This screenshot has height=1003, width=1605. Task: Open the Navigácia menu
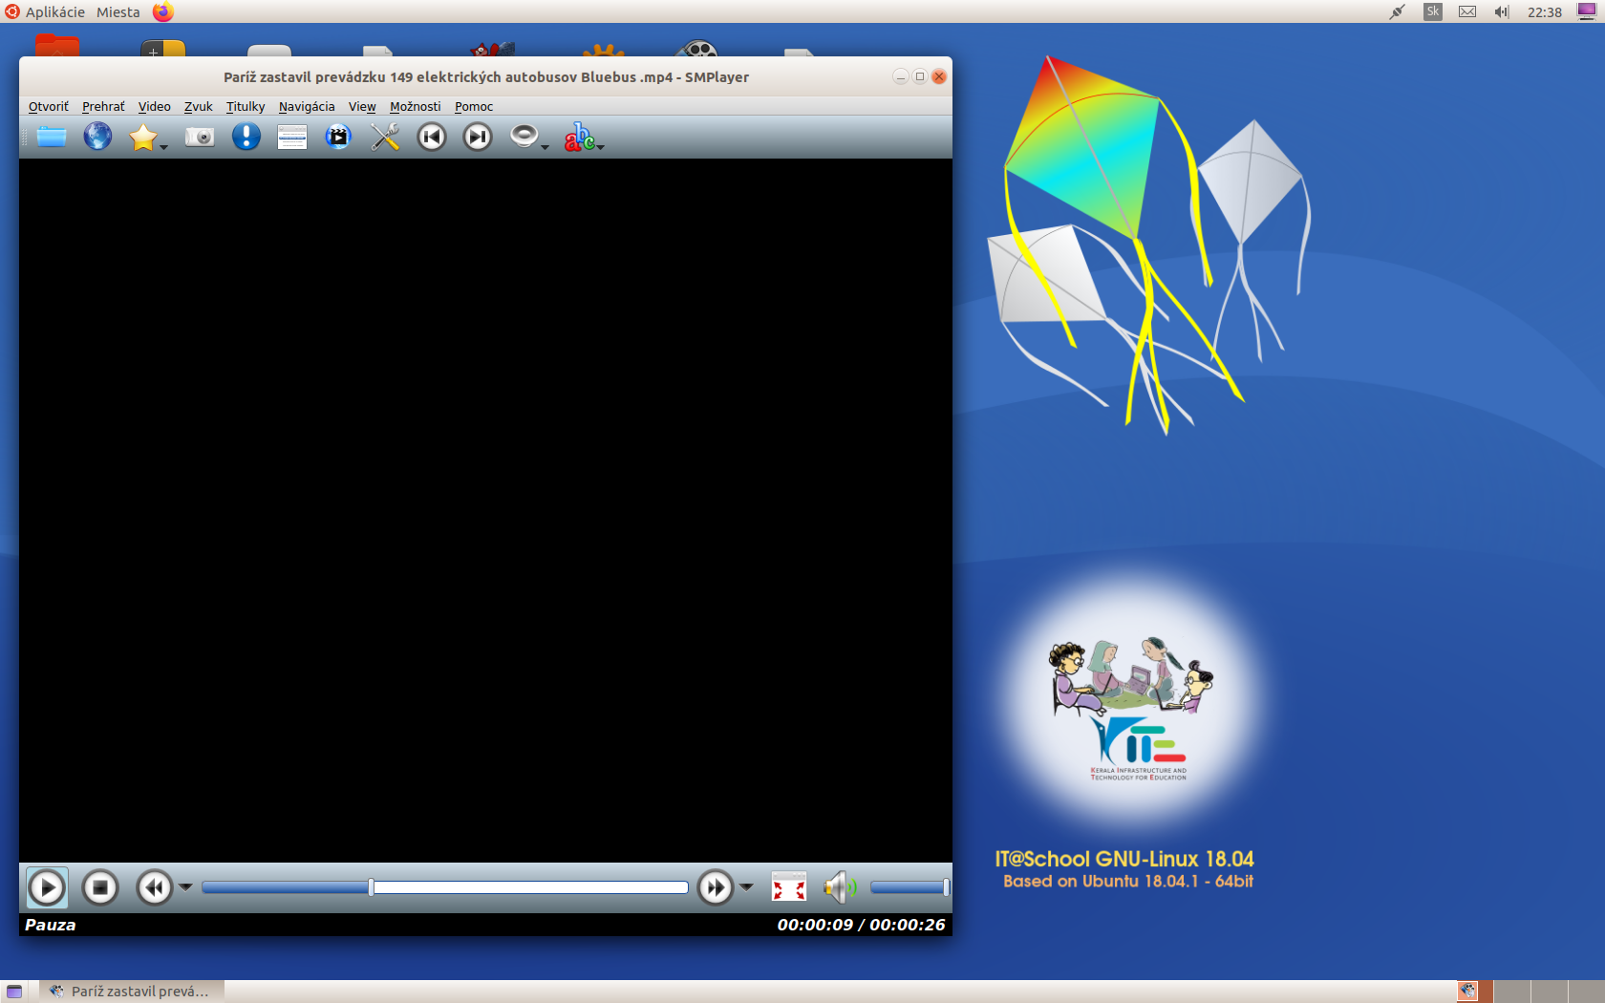pyautogui.click(x=307, y=106)
